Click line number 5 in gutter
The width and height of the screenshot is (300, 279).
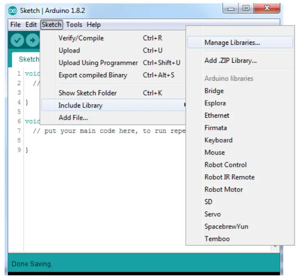pyautogui.click(x=19, y=112)
